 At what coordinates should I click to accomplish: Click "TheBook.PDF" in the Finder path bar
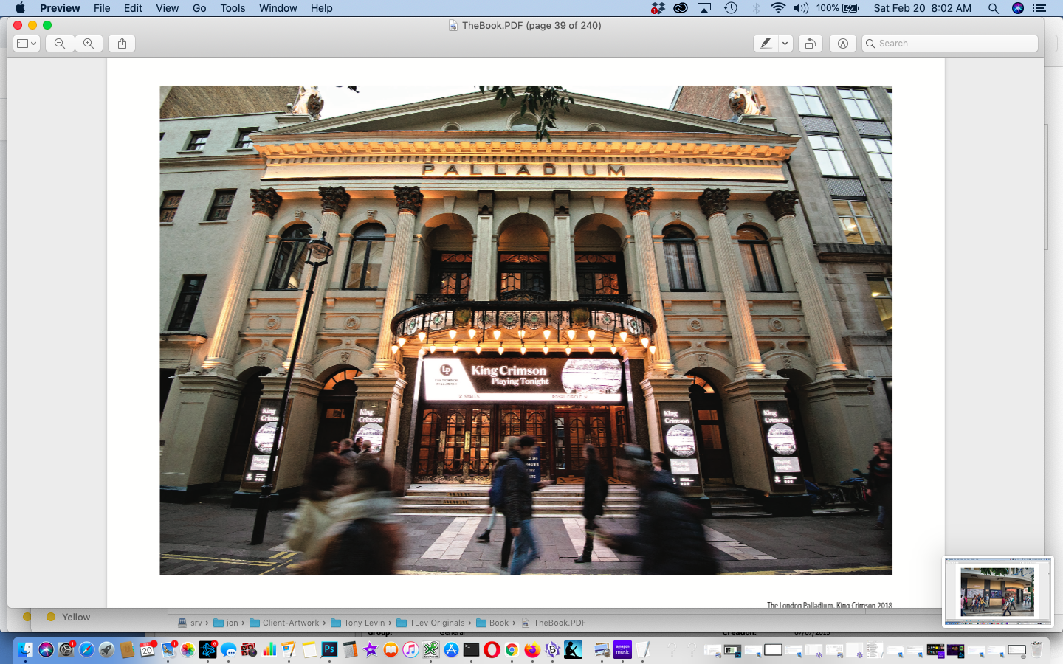coord(554,623)
